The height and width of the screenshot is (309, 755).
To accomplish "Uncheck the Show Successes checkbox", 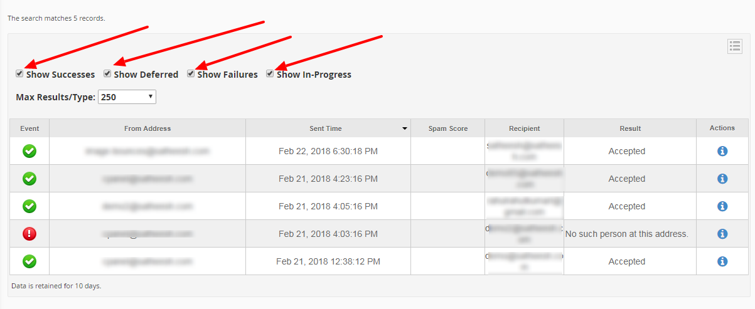I will tap(20, 74).
